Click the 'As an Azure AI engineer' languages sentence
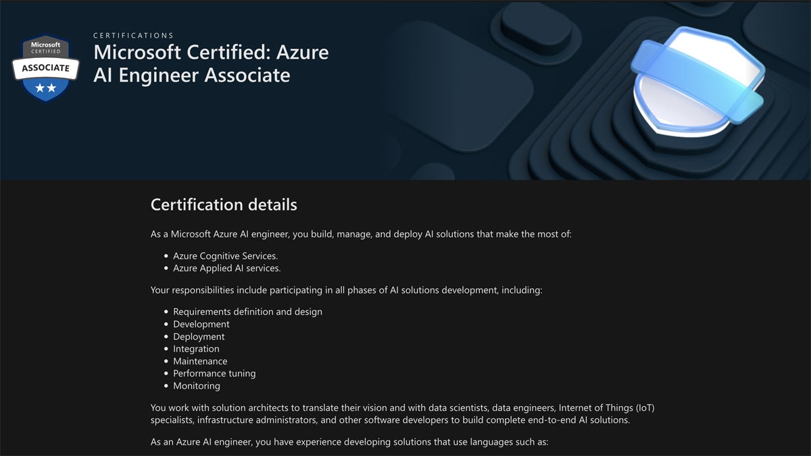 (350, 443)
